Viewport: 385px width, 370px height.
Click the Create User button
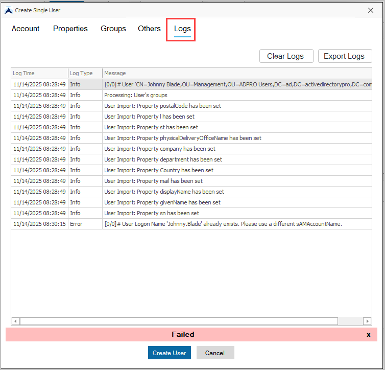[170, 353]
